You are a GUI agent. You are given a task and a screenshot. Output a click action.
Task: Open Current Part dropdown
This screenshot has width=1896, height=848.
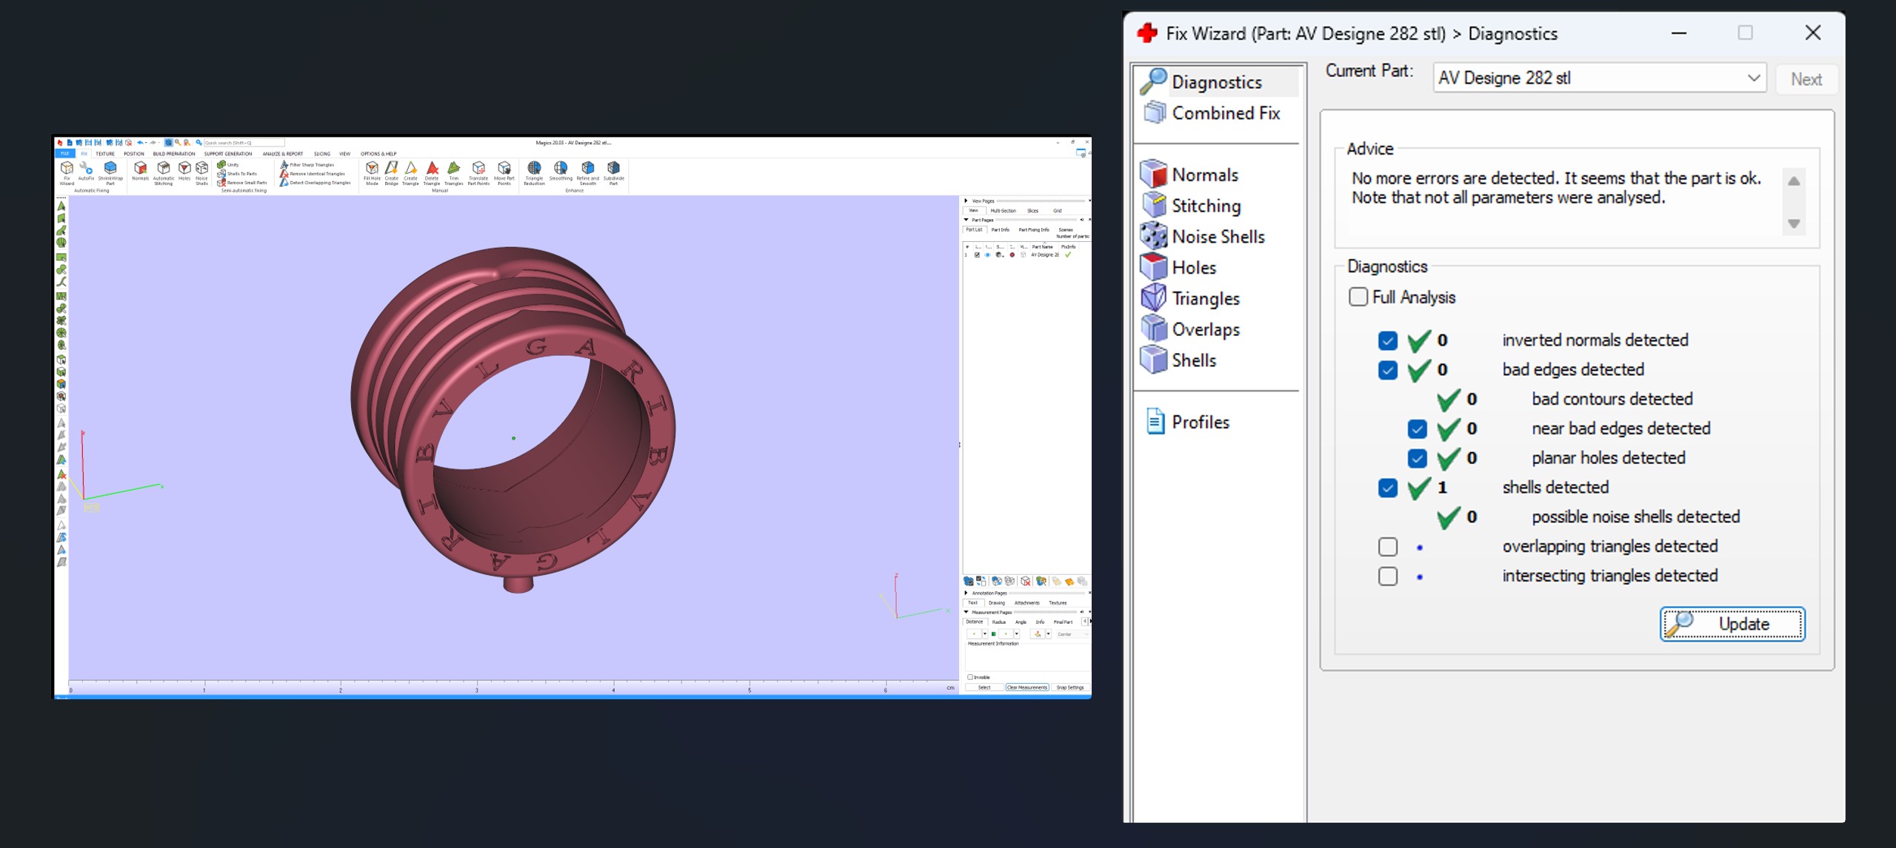(1600, 78)
